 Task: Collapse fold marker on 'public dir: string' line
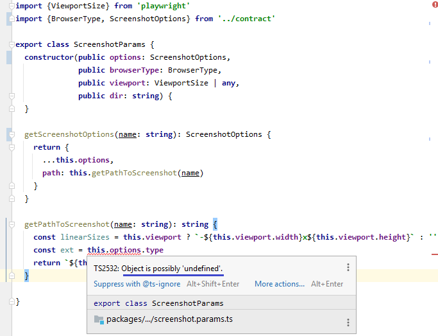point(12,96)
